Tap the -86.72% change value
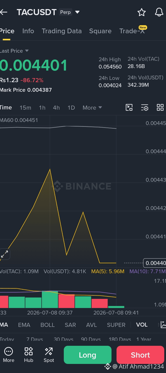Image resolution: width=166 pixels, height=373 pixels. [x=32, y=80]
